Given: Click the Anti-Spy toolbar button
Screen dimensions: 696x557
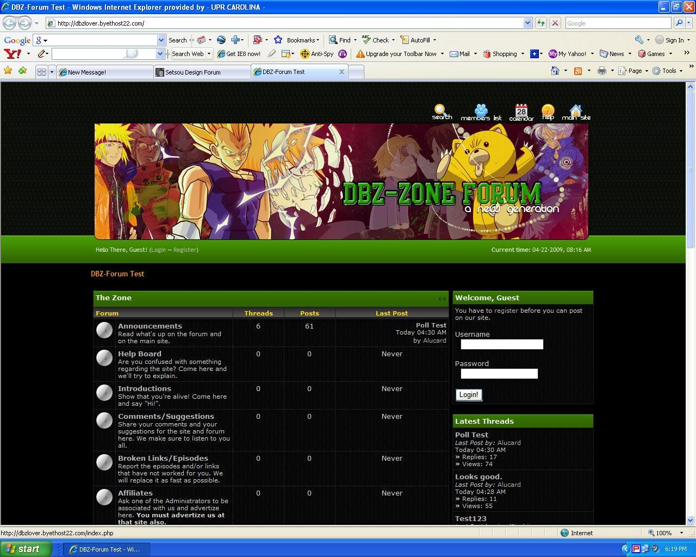Looking at the screenshot, I should coord(317,54).
